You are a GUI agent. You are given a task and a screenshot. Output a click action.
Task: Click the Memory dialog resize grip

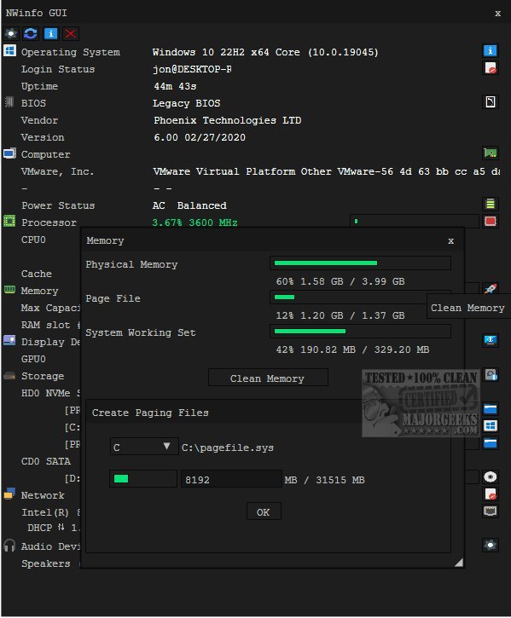(x=458, y=563)
